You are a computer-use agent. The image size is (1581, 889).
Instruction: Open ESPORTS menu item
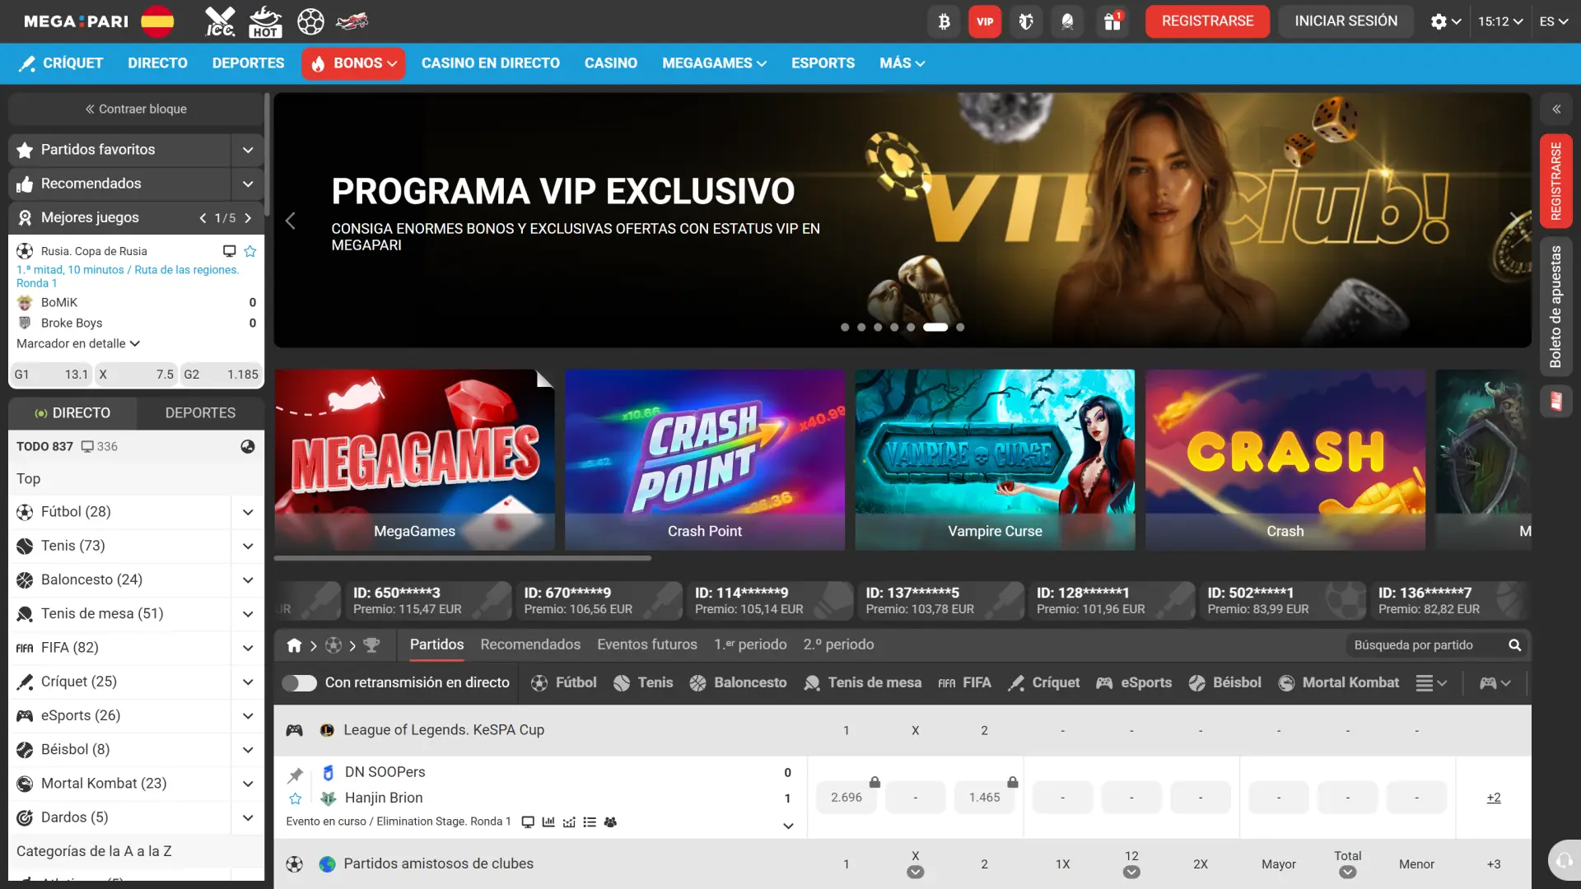[823, 63]
